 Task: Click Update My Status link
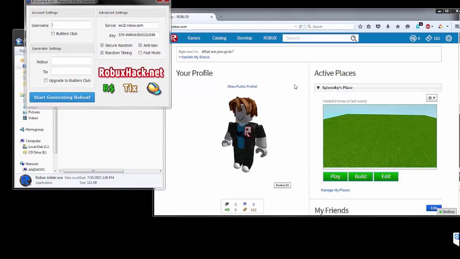pyautogui.click(x=194, y=57)
